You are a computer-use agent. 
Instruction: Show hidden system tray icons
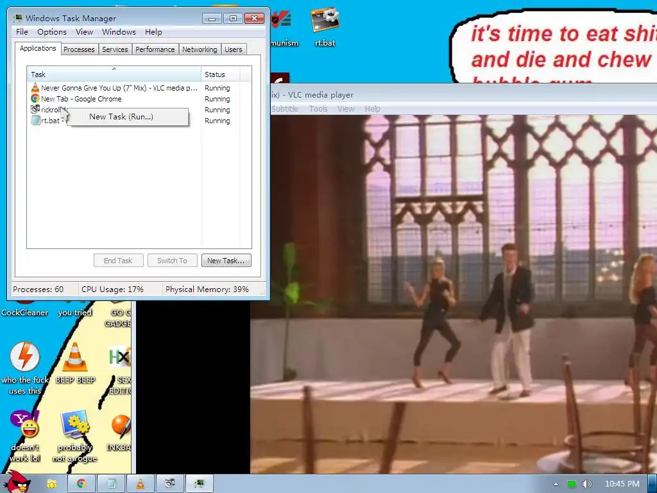click(x=556, y=484)
